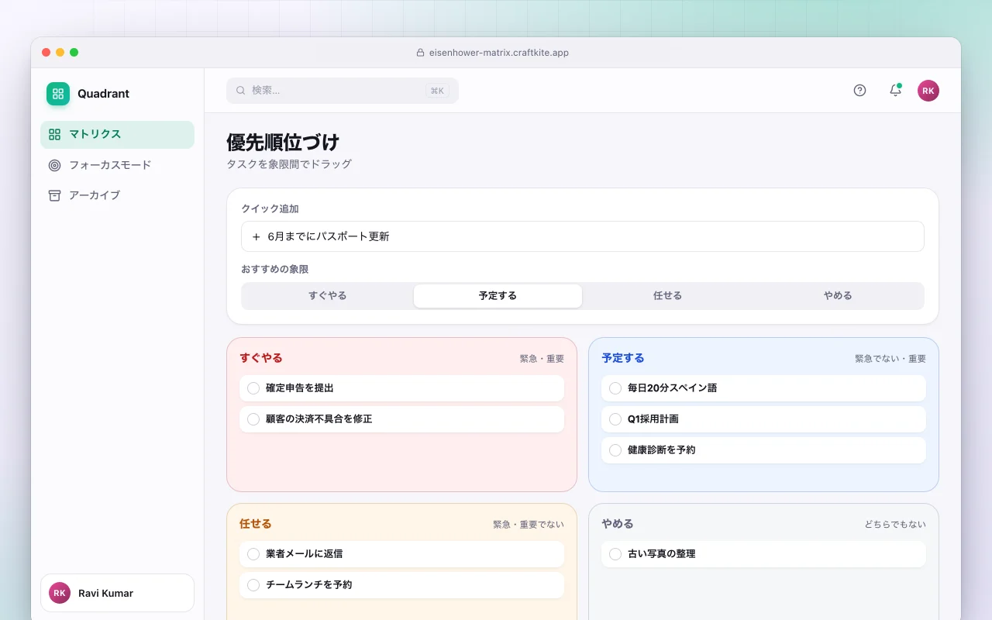Click the 緊急・重要でない label
The image size is (992, 620).
point(529,525)
